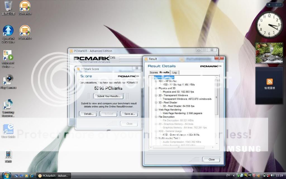
Task: Open the User Guide desktop icon
Action: pos(8,131)
